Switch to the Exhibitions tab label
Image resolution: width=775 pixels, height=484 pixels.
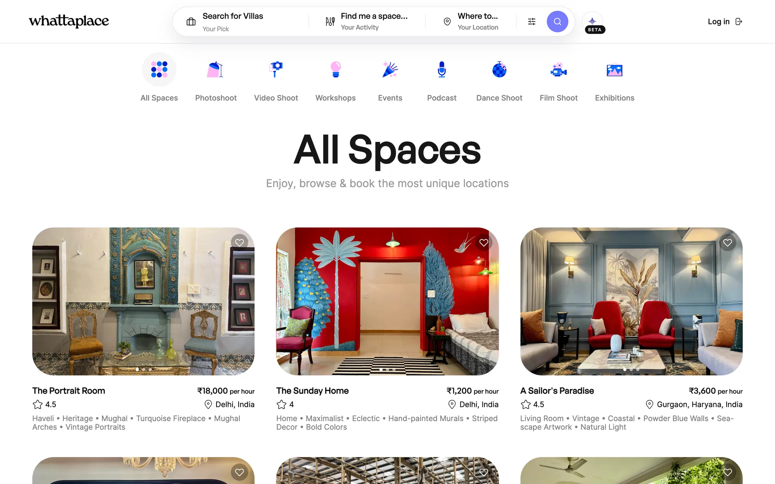615,98
